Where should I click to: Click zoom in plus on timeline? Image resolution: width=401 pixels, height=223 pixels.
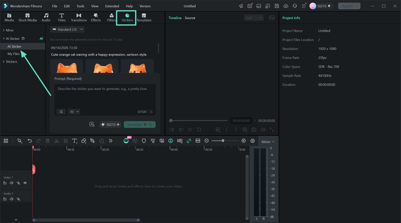tap(244, 141)
